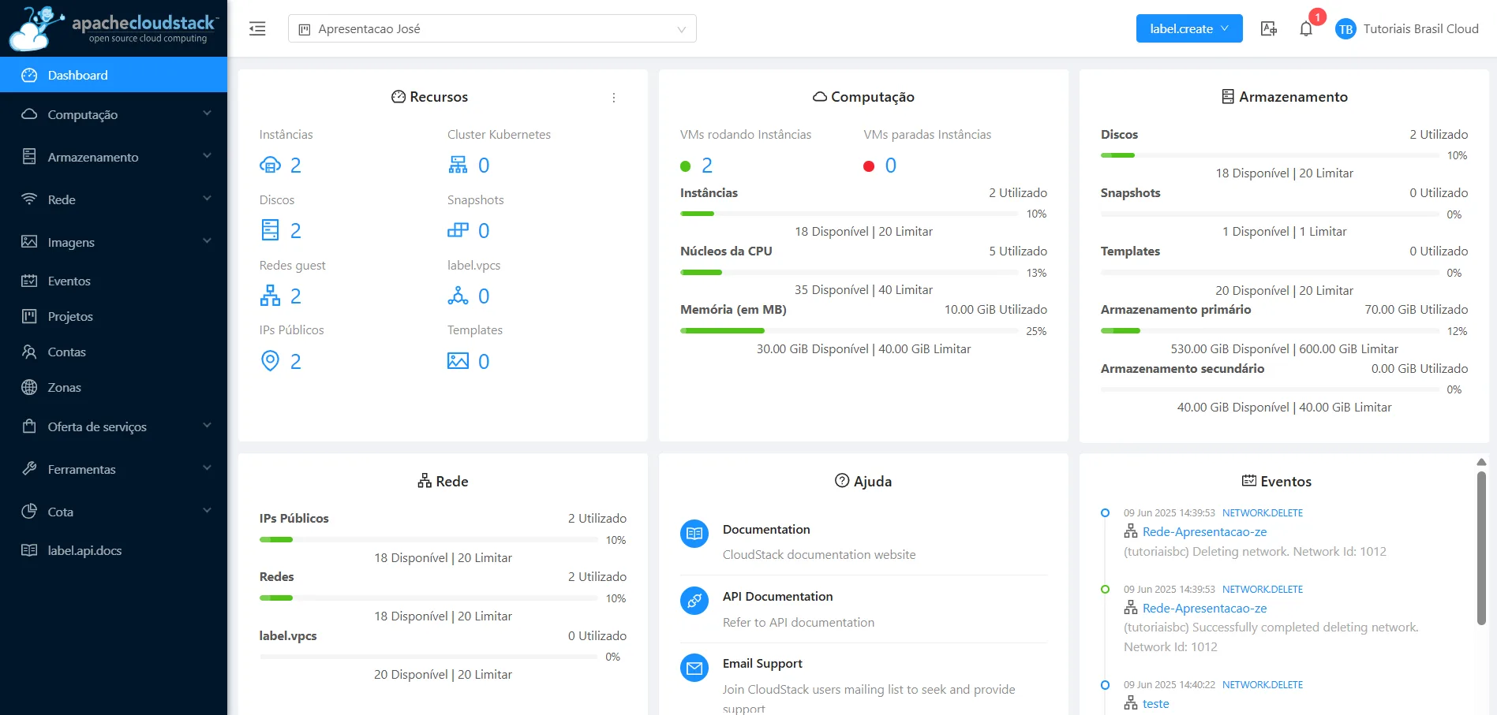1497x715 pixels.
Task: Click the Projetos icon in sidebar
Action: pyautogui.click(x=29, y=316)
